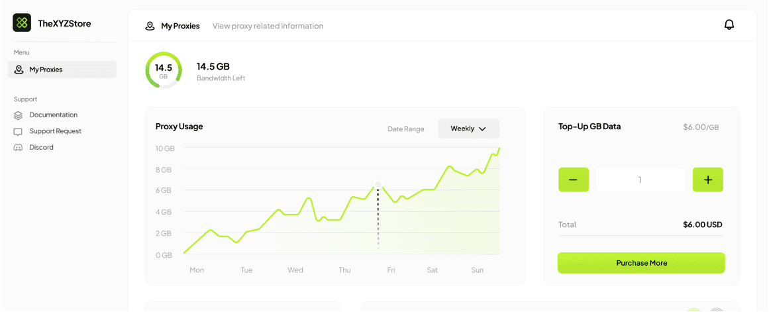Click the Discord icon in sidebar

click(x=18, y=148)
